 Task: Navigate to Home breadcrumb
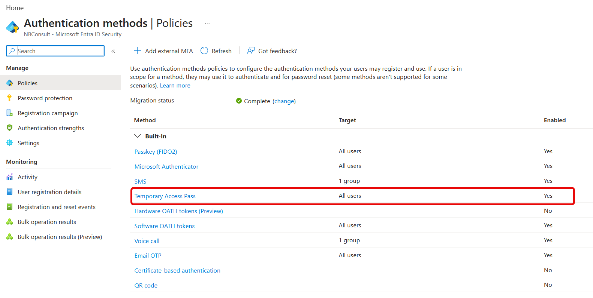(x=15, y=8)
